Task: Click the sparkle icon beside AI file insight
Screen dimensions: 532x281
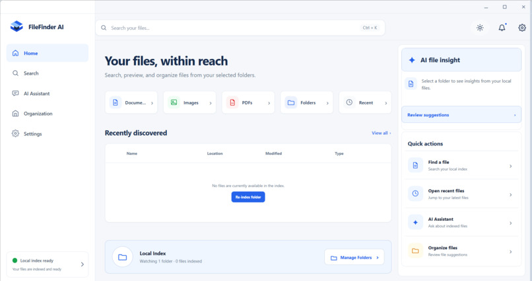Action: [412, 60]
